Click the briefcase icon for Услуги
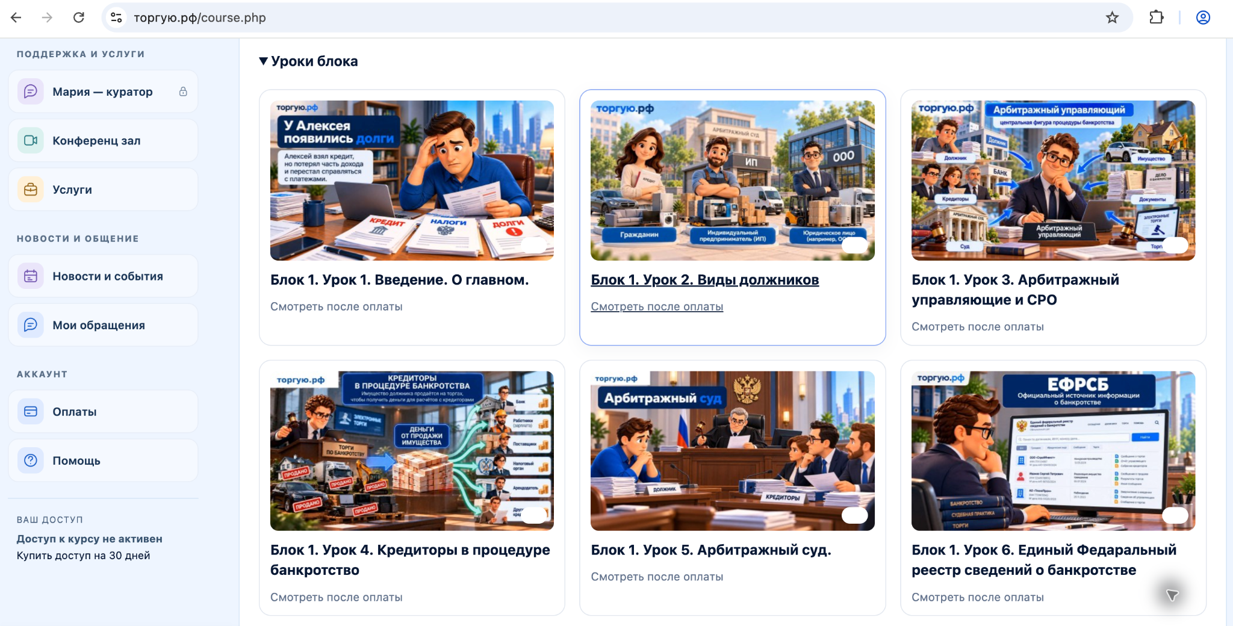The width and height of the screenshot is (1233, 626). tap(31, 190)
